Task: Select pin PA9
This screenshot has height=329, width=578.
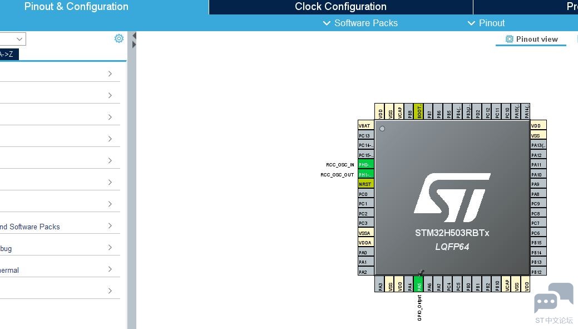Action: click(538, 184)
